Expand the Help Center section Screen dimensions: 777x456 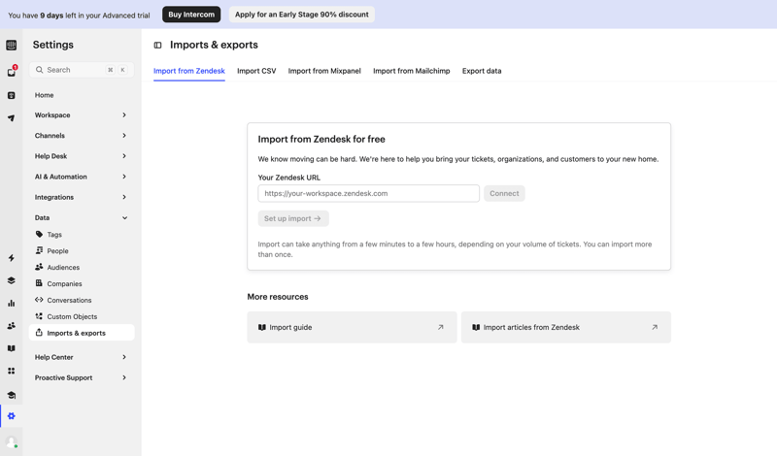(x=82, y=357)
